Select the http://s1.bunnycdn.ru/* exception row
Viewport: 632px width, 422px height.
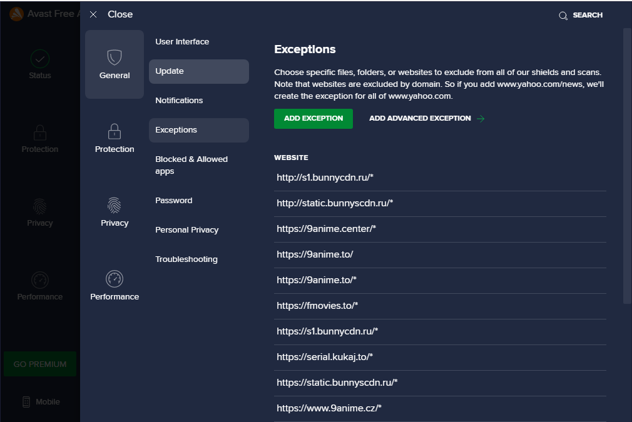pyautogui.click(x=440, y=178)
